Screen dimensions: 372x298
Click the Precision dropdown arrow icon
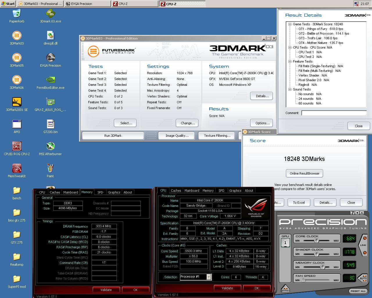(x=357, y=213)
